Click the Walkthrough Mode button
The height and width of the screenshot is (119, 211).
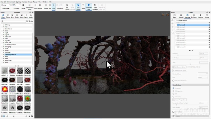click(180, 70)
